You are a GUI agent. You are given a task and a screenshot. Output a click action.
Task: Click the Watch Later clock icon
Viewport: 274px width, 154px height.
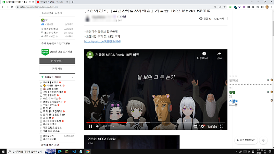pyautogui.click(x=204, y=54)
